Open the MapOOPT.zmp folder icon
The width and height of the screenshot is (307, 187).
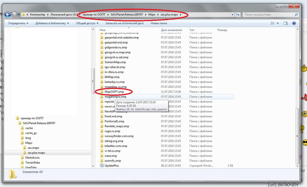[x=102, y=92]
